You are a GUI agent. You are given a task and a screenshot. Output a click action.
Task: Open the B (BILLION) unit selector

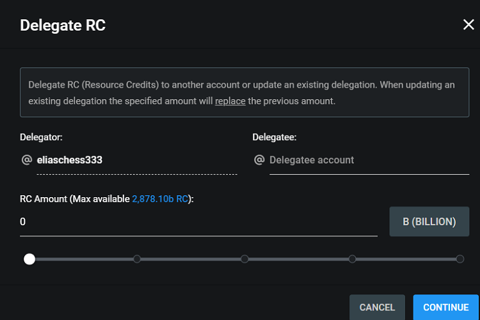click(429, 222)
